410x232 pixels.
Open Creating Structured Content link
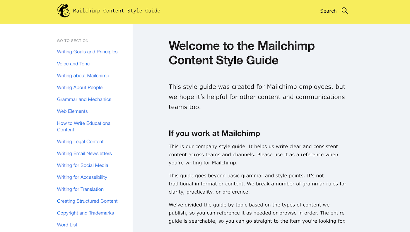(x=87, y=201)
